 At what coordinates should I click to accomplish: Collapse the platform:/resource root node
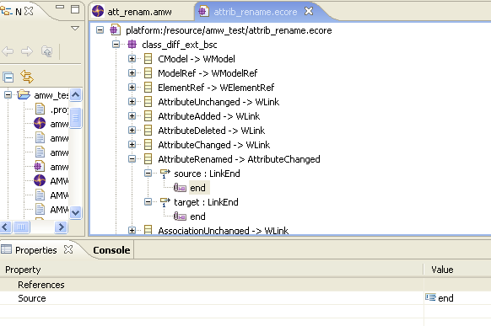[100, 30]
